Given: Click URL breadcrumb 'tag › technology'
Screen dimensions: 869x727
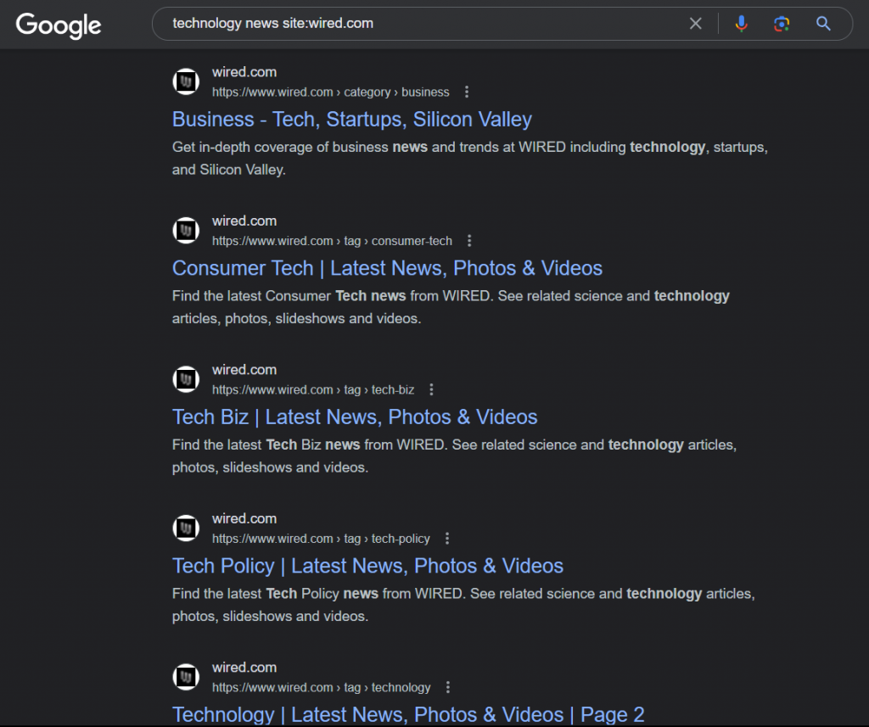Looking at the screenshot, I should click(387, 688).
